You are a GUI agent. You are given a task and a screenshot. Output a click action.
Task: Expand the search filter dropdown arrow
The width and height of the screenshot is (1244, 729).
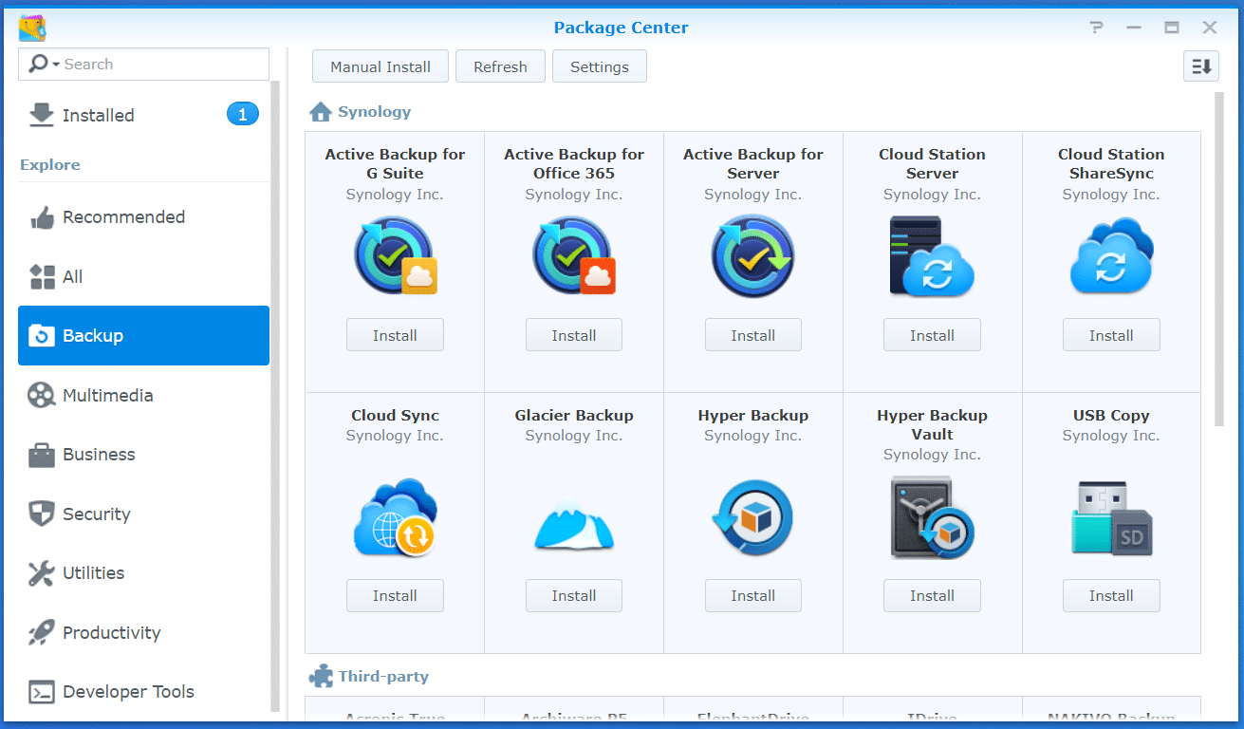pyautogui.click(x=56, y=65)
